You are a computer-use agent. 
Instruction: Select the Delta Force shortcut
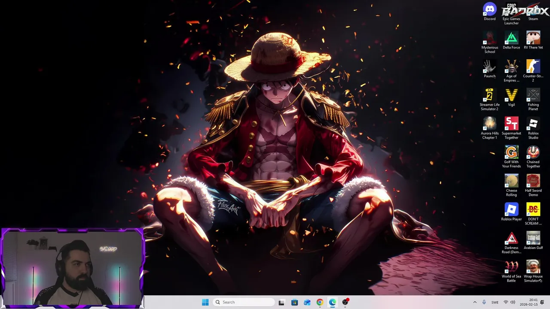(x=511, y=40)
